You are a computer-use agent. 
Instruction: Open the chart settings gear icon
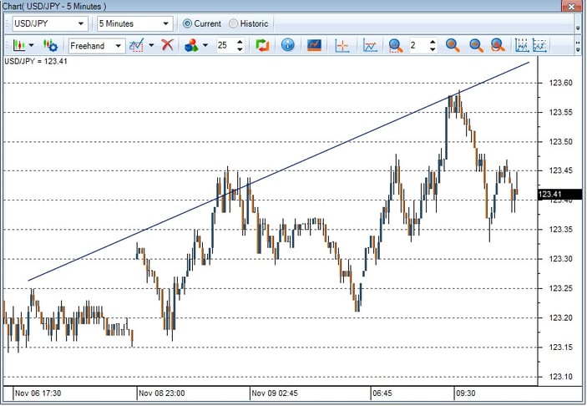point(50,45)
